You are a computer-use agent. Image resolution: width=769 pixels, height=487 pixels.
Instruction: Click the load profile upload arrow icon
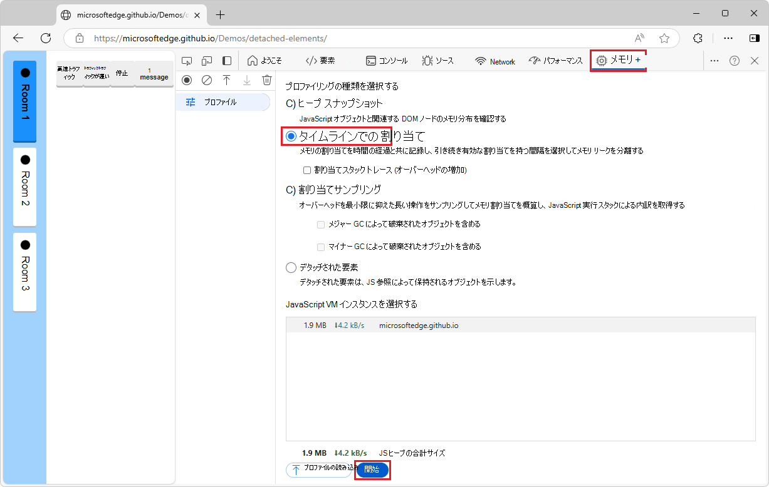tap(227, 80)
